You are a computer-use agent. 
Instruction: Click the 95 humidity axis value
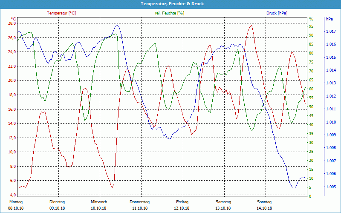pyautogui.click(x=311, y=26)
